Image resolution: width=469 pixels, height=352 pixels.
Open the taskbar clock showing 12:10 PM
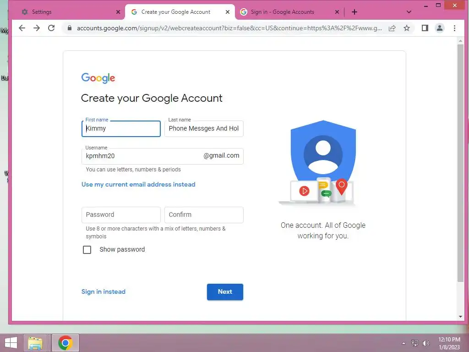pos(449,343)
